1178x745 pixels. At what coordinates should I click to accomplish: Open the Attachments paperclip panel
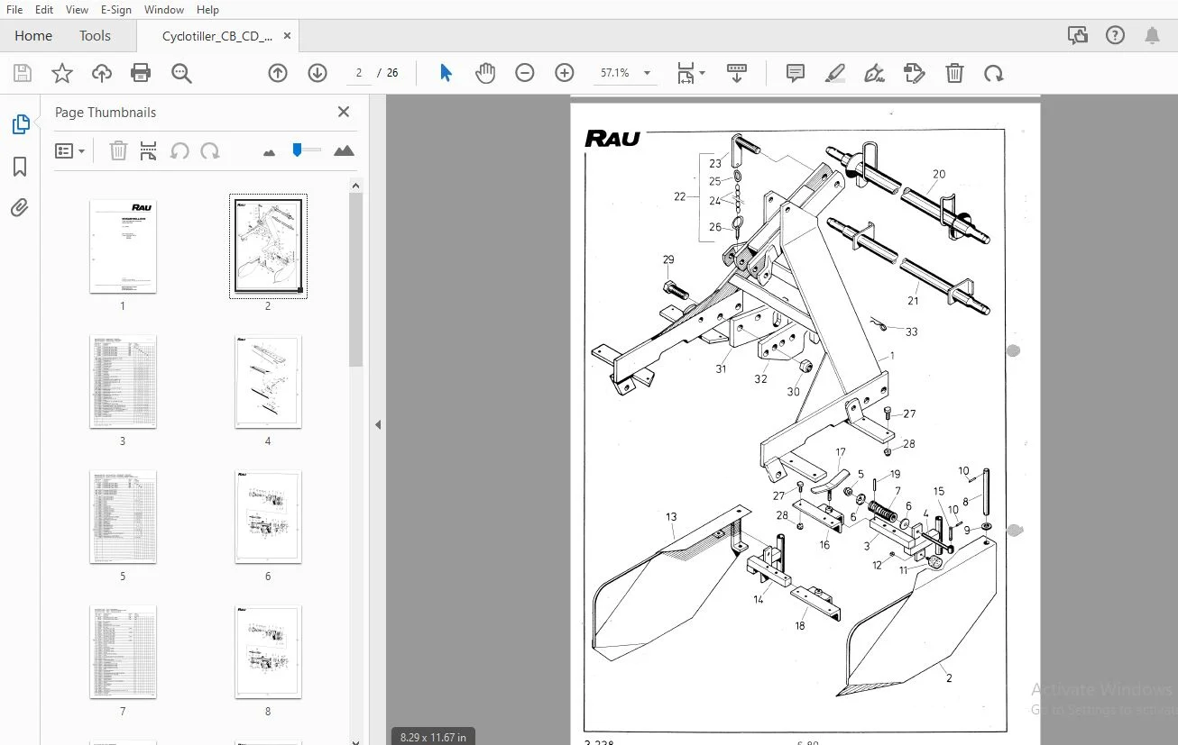point(20,208)
